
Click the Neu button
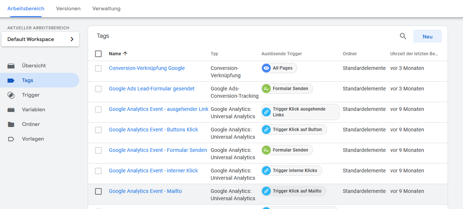coord(427,37)
